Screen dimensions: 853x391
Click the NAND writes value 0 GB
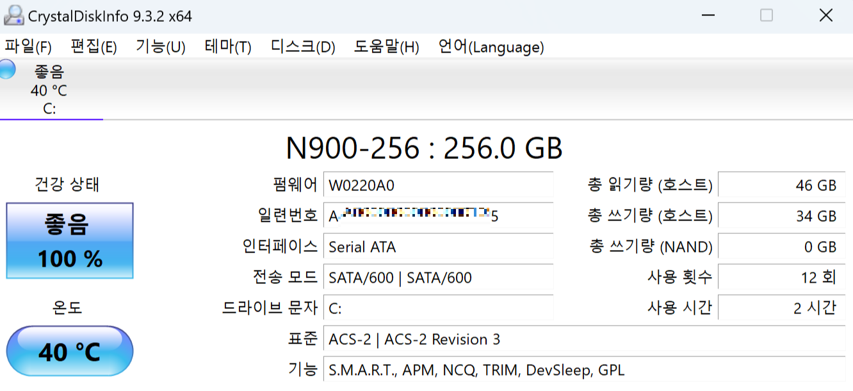[x=781, y=247]
